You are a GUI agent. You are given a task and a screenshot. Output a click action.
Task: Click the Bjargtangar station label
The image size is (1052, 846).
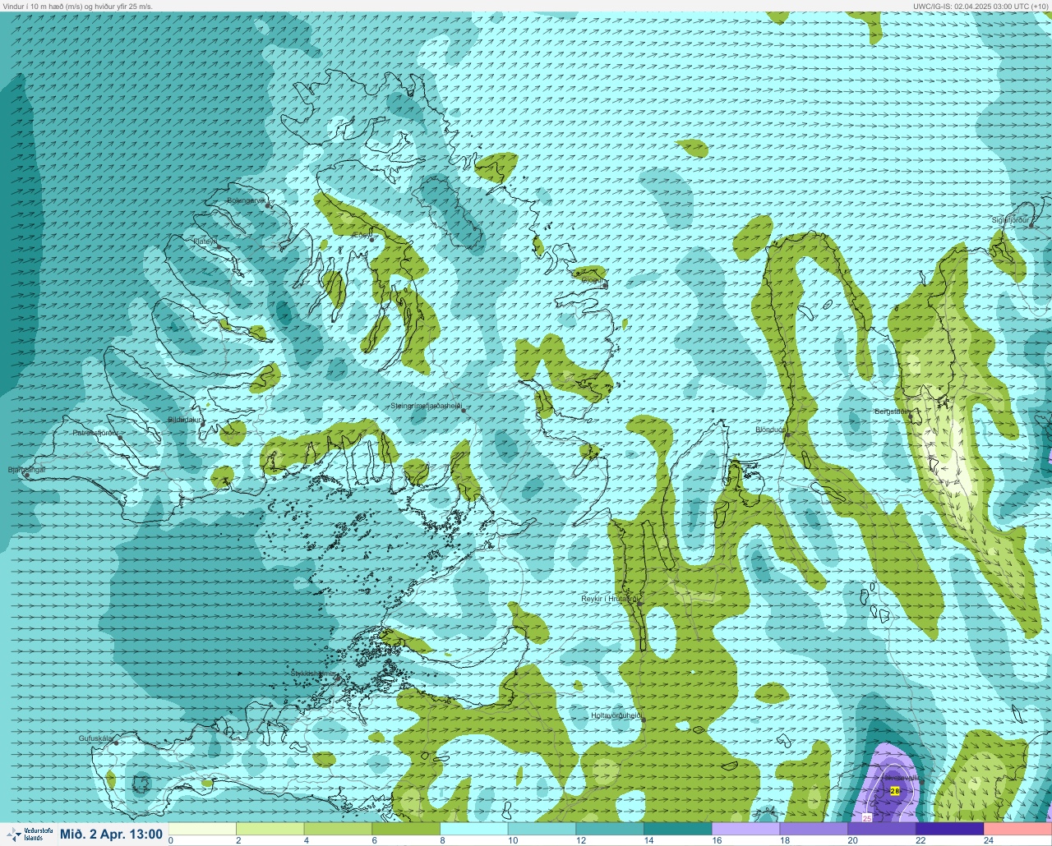[x=25, y=470]
